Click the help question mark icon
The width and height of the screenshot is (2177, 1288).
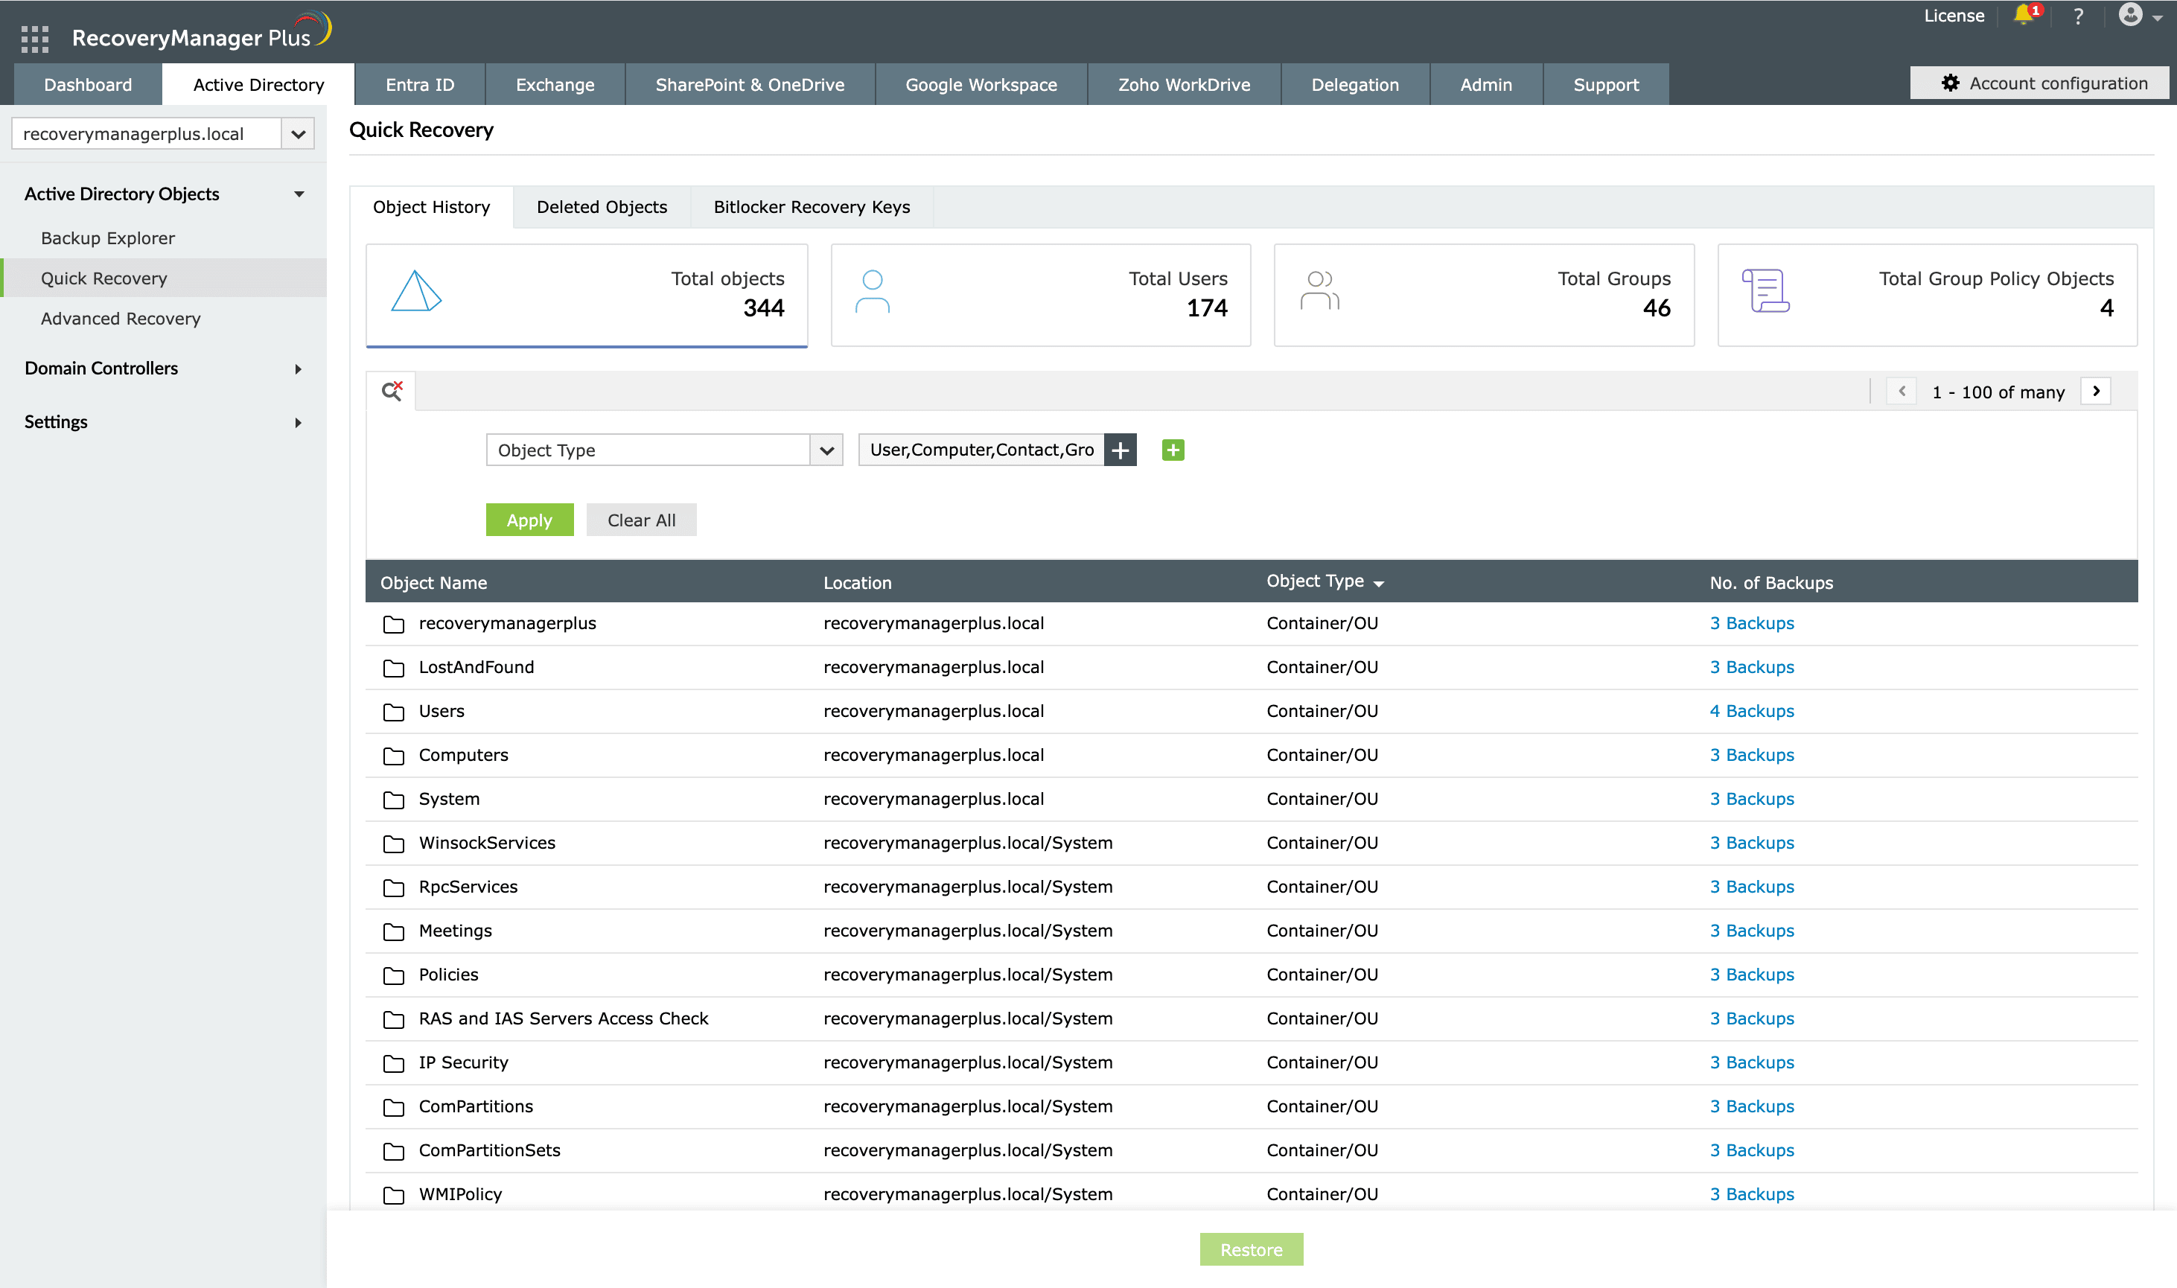(x=2078, y=16)
